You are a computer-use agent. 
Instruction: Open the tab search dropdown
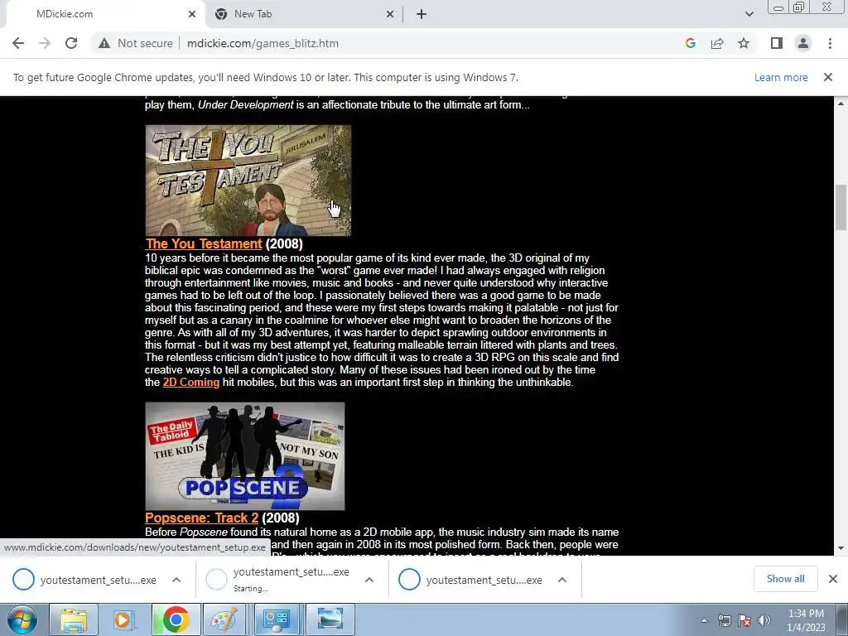(x=749, y=14)
